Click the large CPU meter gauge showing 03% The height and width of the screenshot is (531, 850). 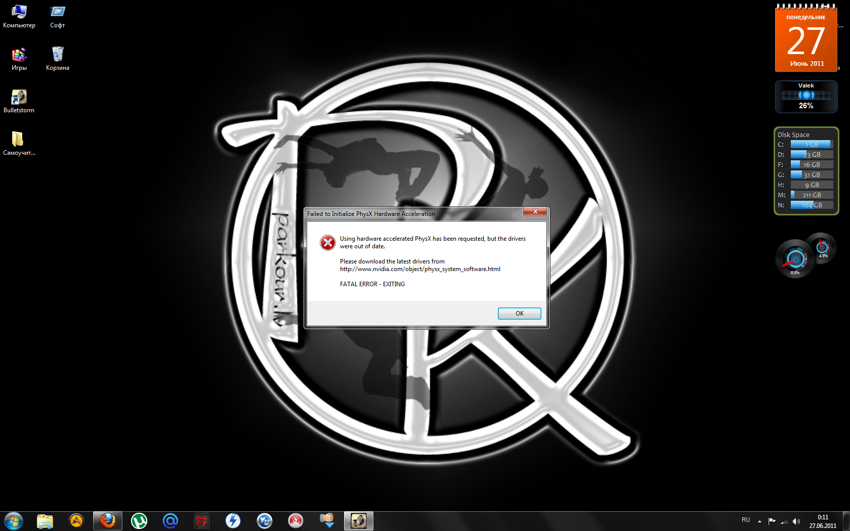click(x=795, y=259)
